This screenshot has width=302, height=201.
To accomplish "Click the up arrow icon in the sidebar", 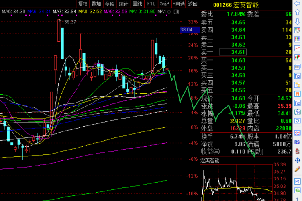I will 297,12.
